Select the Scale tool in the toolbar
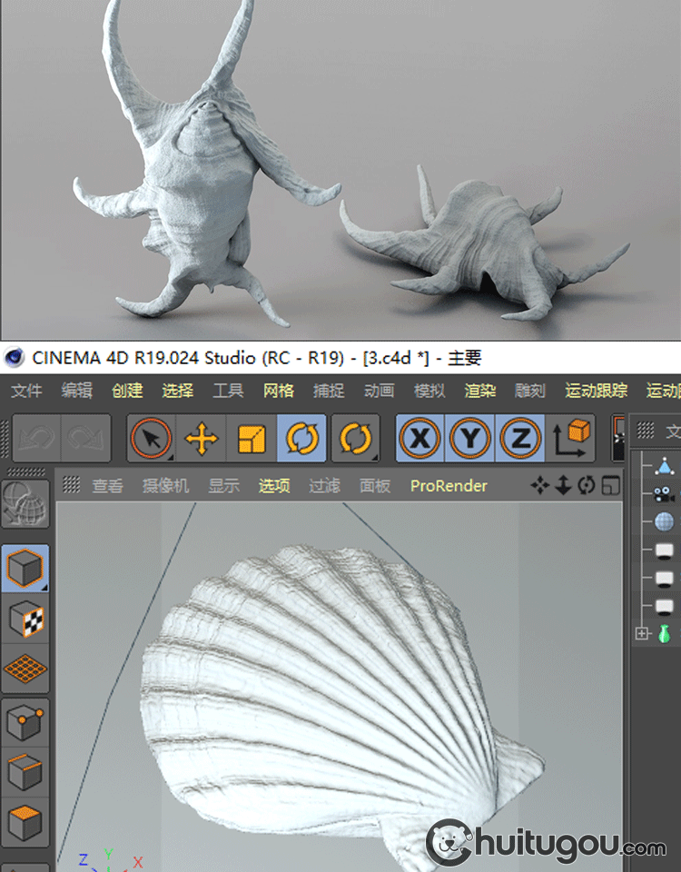The image size is (681, 872). (252, 440)
